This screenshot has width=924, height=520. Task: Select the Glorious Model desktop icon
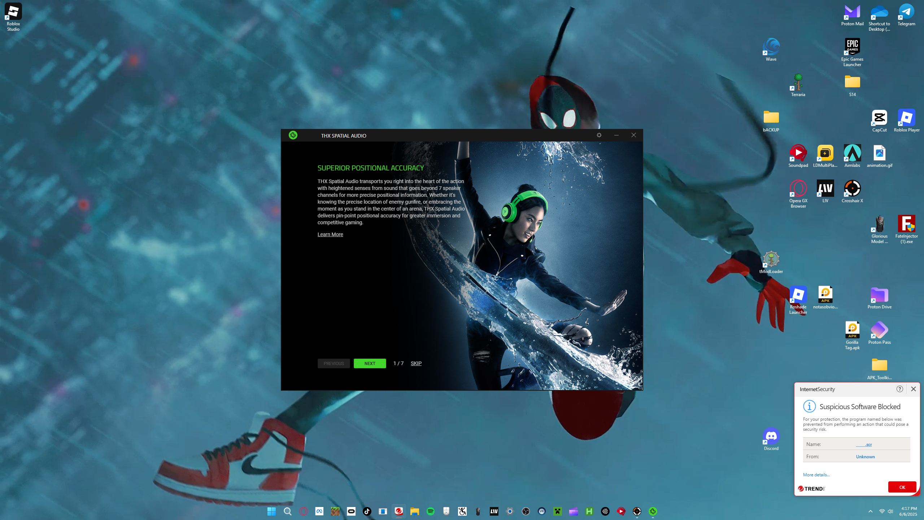[x=879, y=229]
